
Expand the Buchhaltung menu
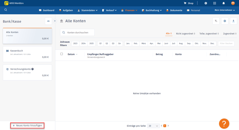coord(152,10)
